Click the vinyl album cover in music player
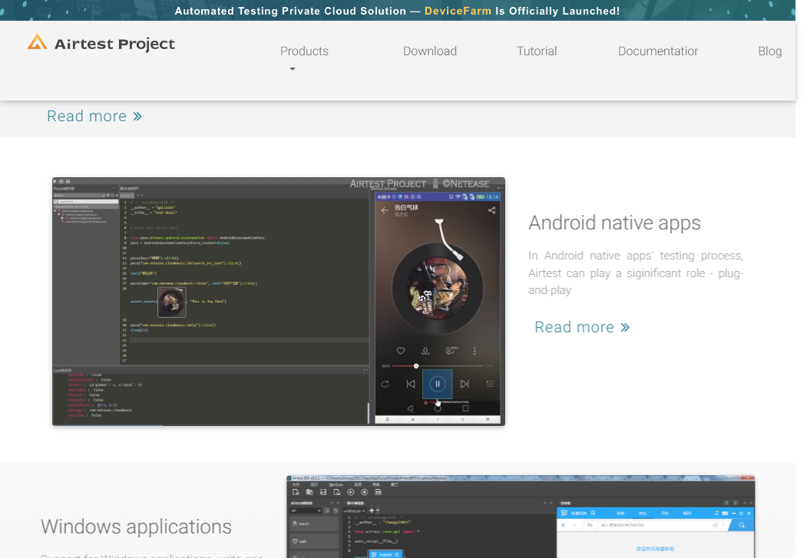 point(438,289)
